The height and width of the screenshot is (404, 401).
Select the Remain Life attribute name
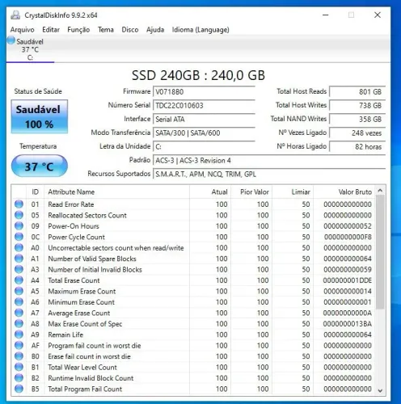tap(65, 335)
